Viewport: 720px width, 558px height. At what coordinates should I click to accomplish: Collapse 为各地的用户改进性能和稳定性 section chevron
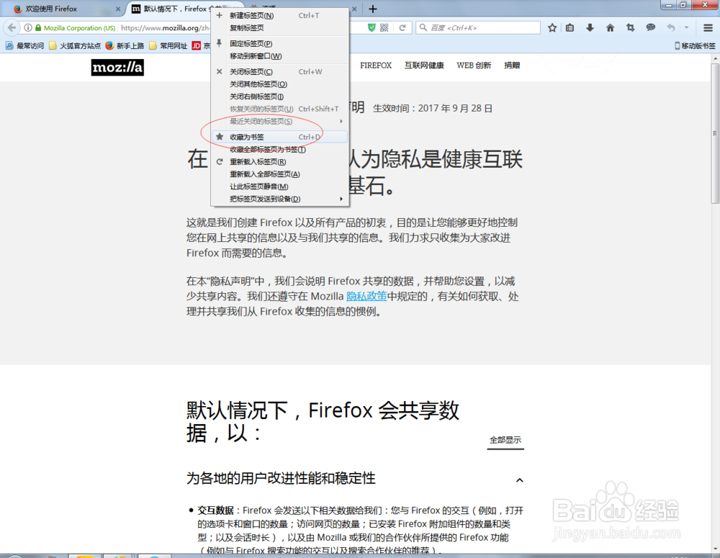[x=519, y=480]
